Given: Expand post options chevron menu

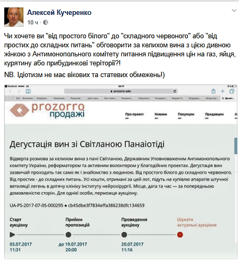Looking at the screenshot, I should coord(234,11).
